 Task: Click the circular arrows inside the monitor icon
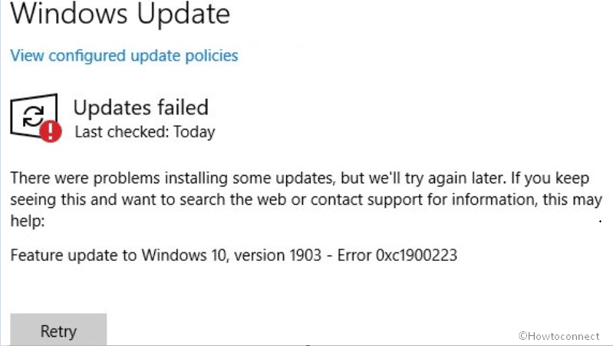(32, 116)
